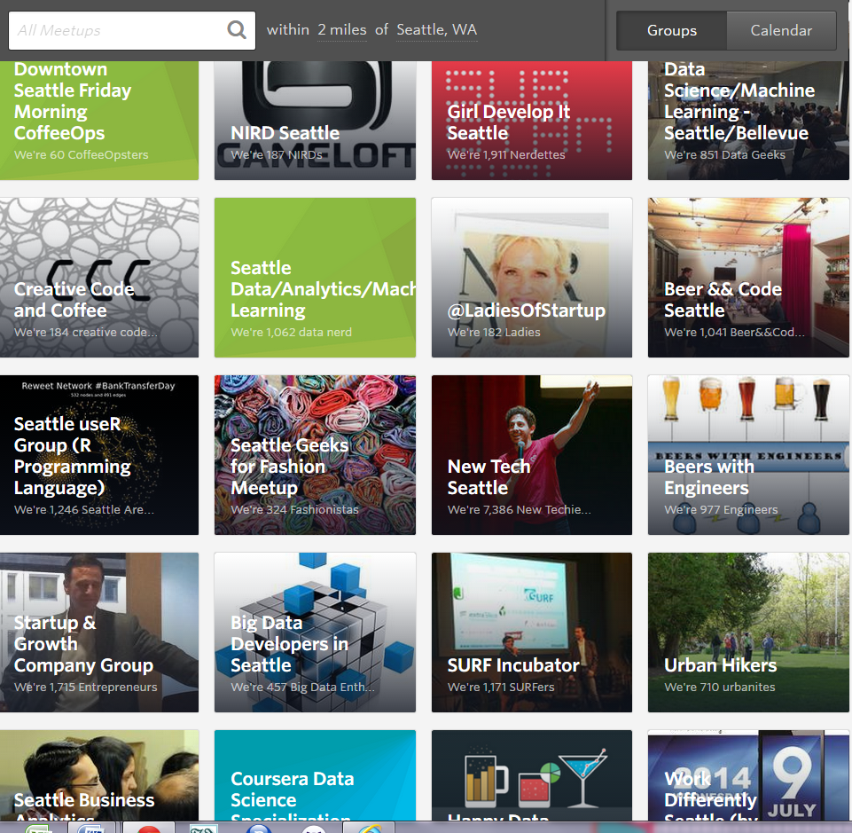Open the New Tech Seattle group

coord(531,454)
